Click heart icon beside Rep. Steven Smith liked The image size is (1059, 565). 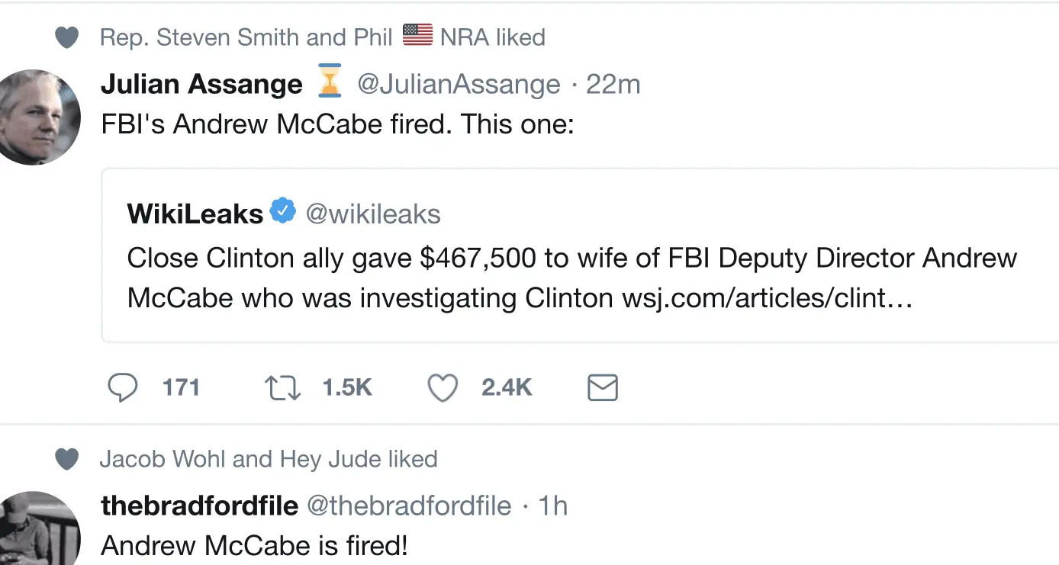[67, 37]
